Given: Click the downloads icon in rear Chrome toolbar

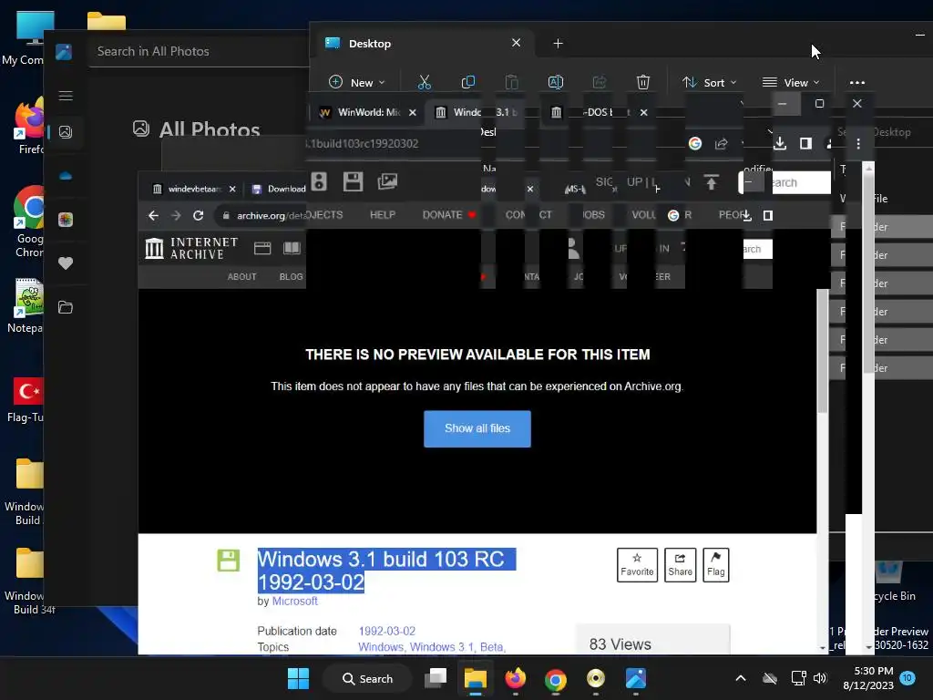Looking at the screenshot, I should [780, 143].
